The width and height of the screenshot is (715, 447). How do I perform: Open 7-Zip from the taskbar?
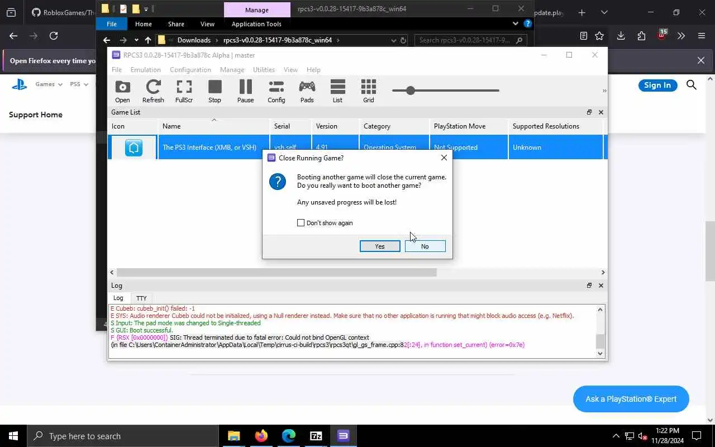point(316,436)
